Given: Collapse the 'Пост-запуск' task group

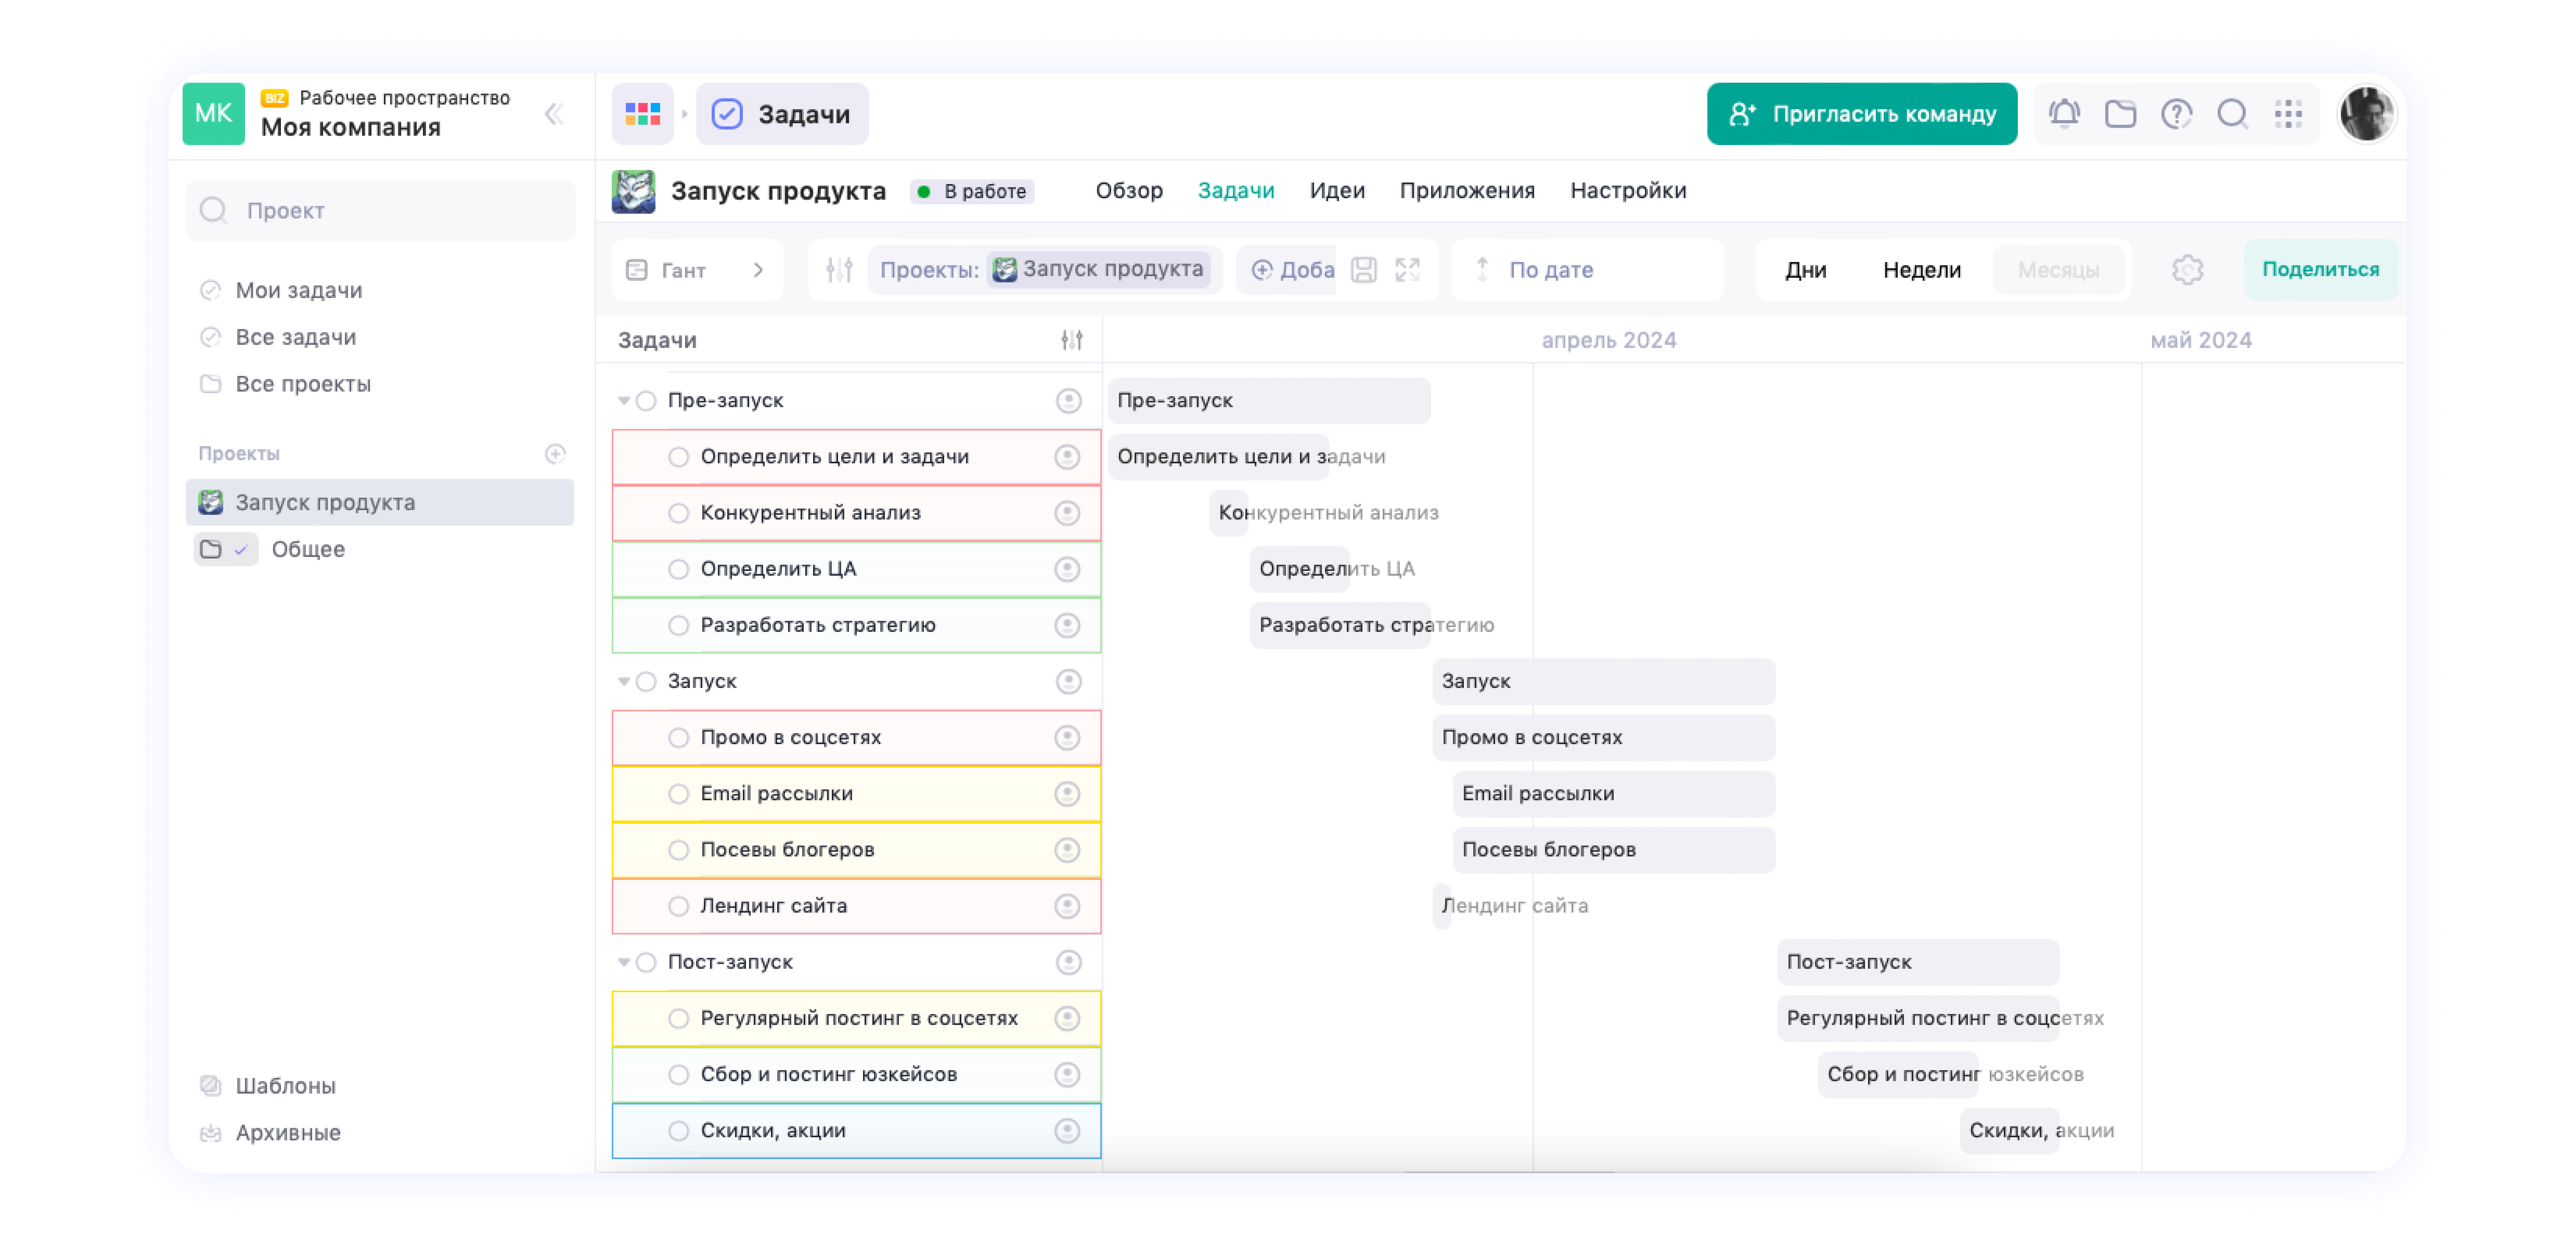Looking at the screenshot, I should pyautogui.click(x=624, y=962).
